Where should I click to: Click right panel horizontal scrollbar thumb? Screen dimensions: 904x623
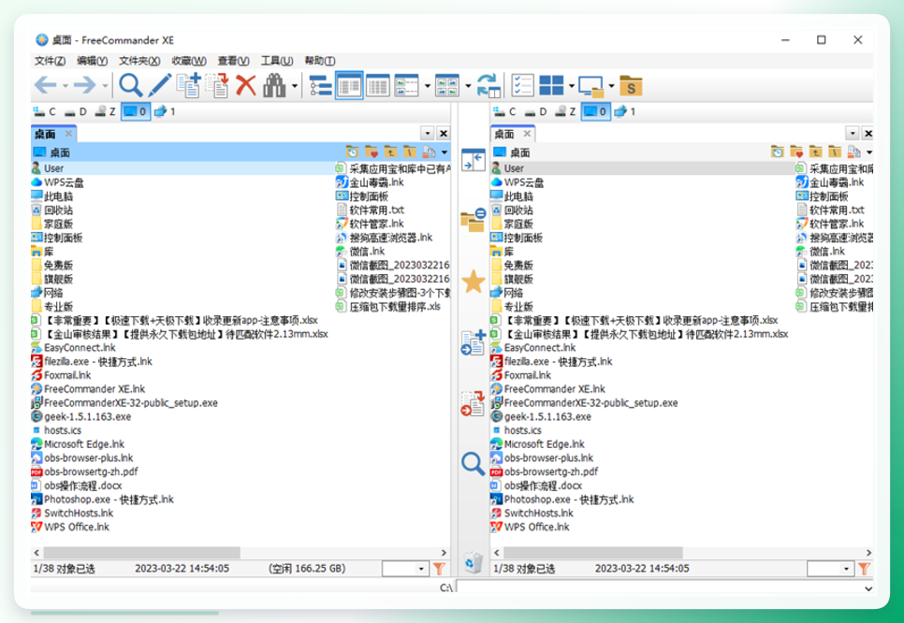click(x=593, y=553)
